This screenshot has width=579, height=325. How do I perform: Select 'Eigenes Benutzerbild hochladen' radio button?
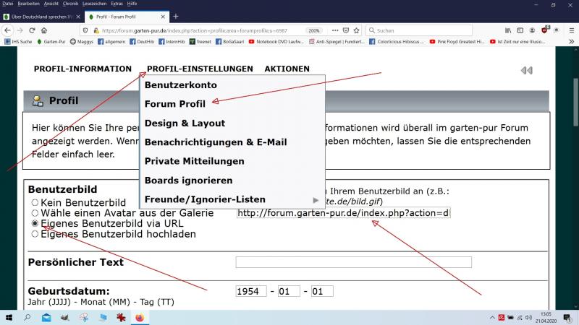coord(34,234)
